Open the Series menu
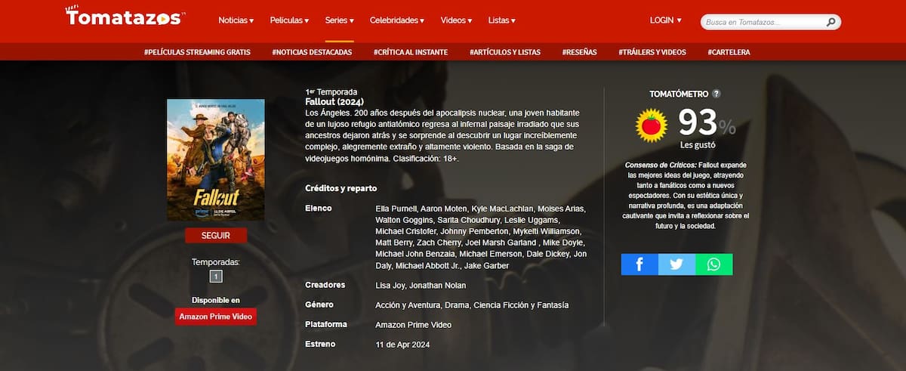Image resolution: width=906 pixels, height=371 pixels. coord(339,20)
